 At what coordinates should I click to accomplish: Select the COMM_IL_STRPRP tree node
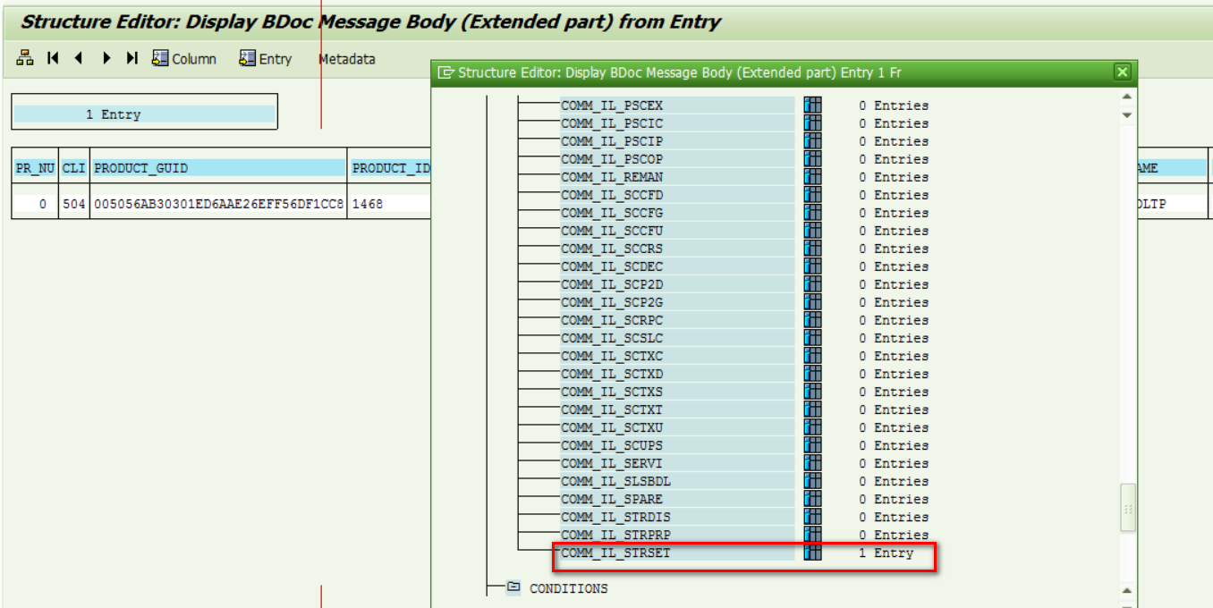(677, 535)
